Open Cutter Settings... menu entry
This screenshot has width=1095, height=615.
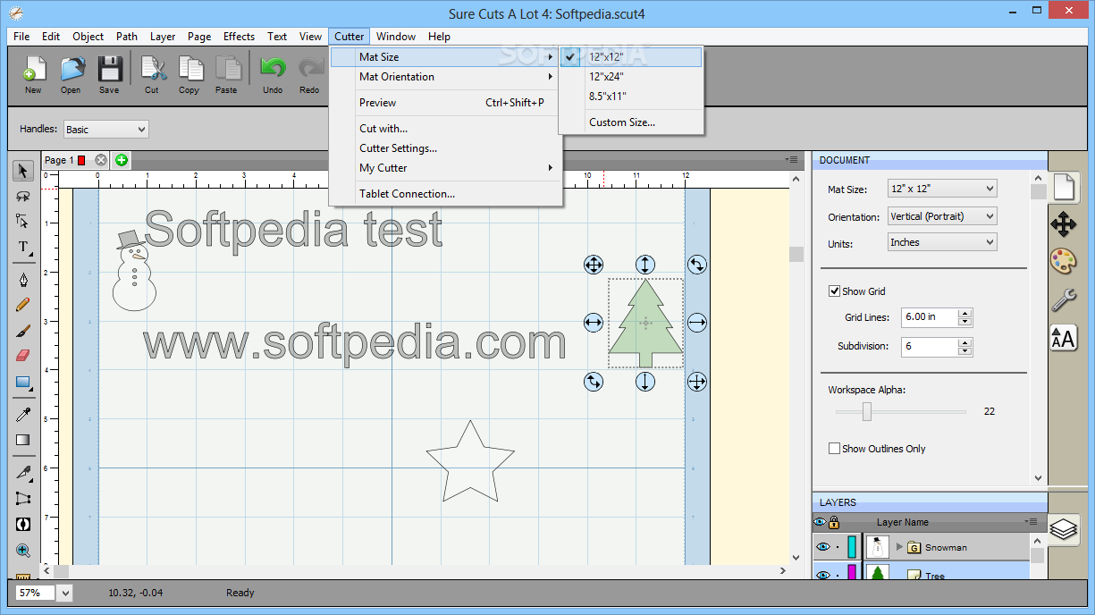(445, 148)
